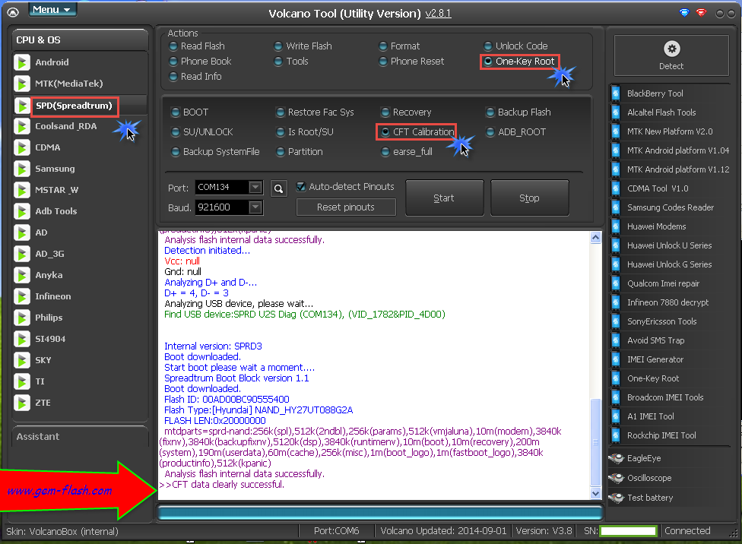Open the TI category
Image resolution: width=742 pixels, height=544 pixels.
[40, 381]
